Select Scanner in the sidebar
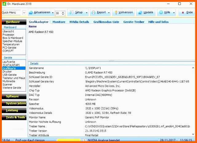This screenshot has height=143, width=197. pos(7,85)
